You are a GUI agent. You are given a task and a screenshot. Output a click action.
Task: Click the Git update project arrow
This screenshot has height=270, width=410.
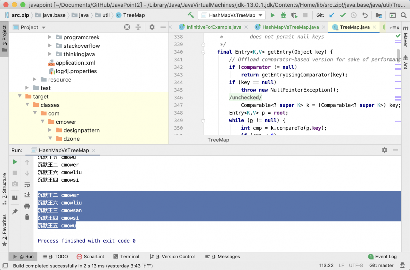(332, 15)
